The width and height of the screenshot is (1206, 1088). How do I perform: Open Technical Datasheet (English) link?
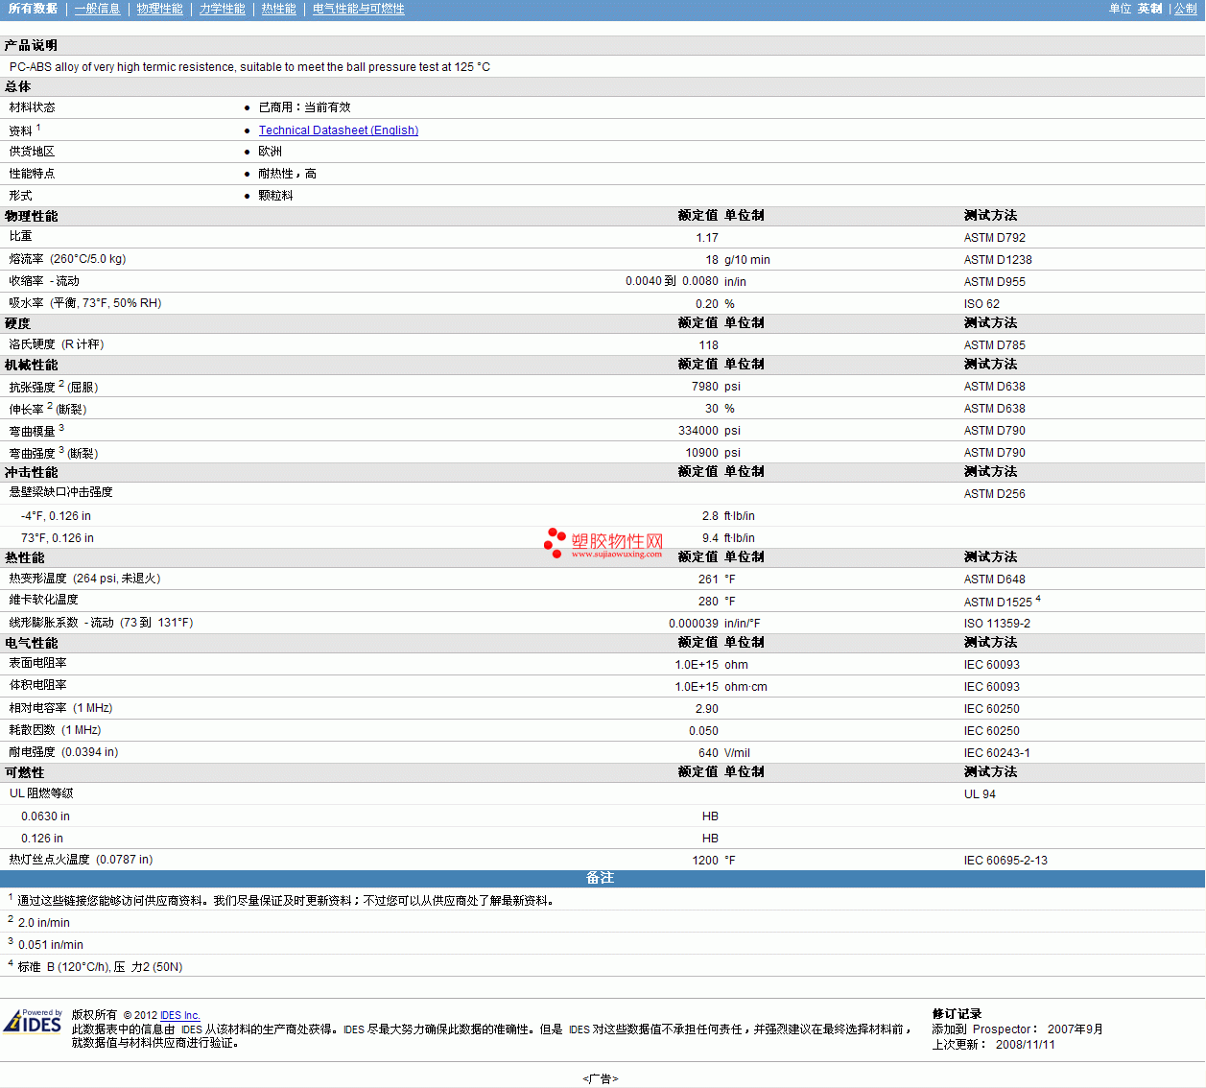point(339,130)
